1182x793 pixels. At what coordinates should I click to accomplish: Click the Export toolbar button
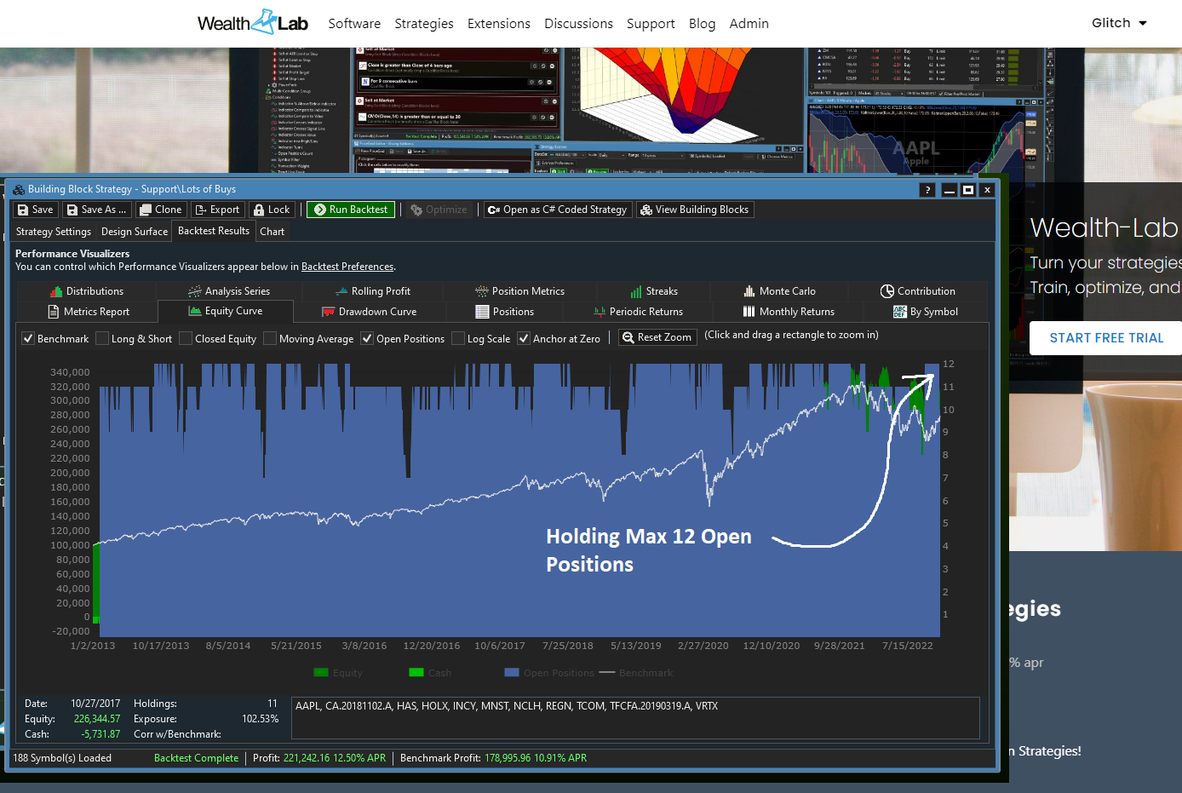click(x=217, y=210)
